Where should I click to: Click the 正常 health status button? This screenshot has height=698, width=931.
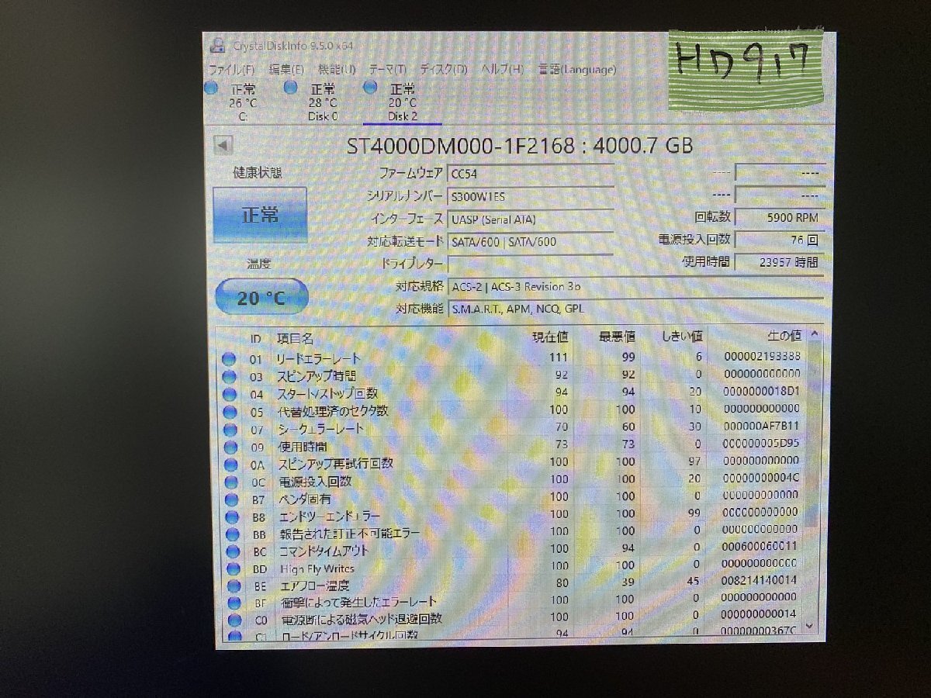259,215
